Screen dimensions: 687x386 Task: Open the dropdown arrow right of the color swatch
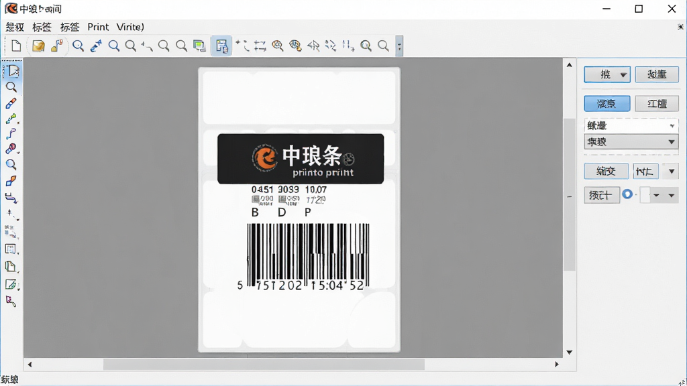pyautogui.click(x=656, y=195)
